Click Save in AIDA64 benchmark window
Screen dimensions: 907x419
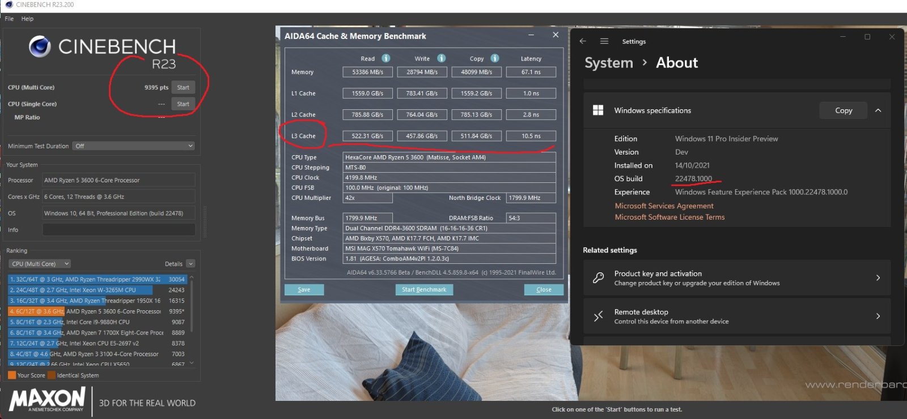pos(304,289)
